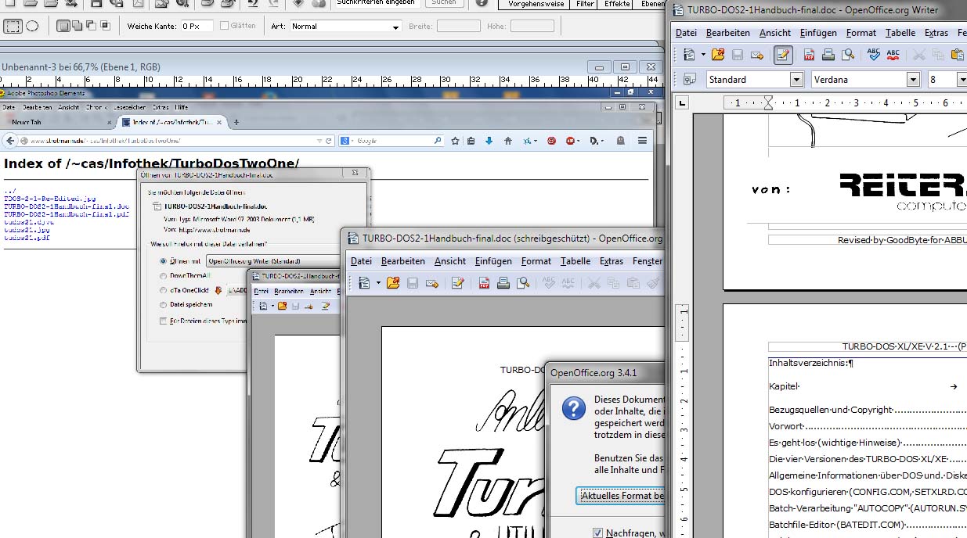The width and height of the screenshot is (967, 538).
Task: Open the Firefox hamburger menu
Action: (x=642, y=141)
